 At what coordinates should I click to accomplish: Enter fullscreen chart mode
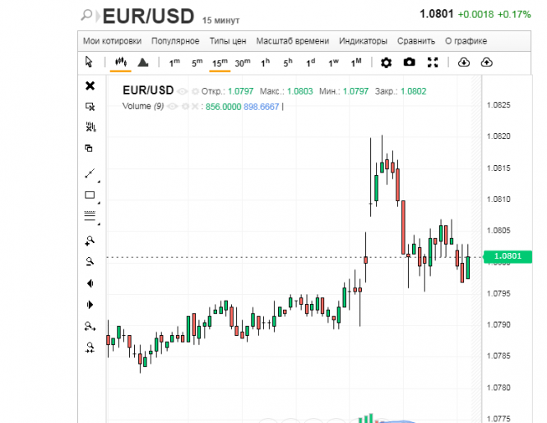pos(433,62)
